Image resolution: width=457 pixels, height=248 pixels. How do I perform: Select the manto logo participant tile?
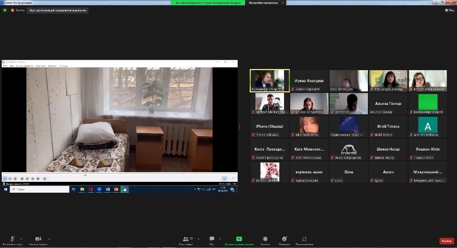(348, 149)
